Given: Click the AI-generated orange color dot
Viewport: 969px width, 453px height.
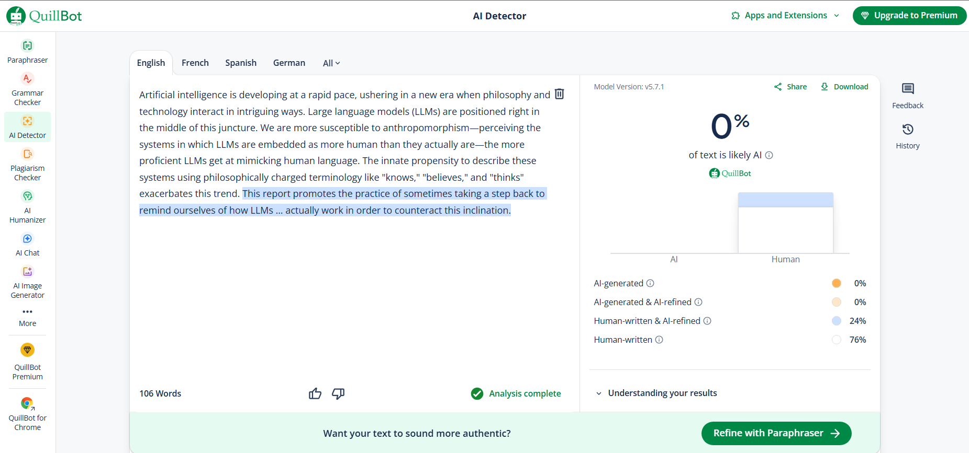Looking at the screenshot, I should (x=836, y=283).
